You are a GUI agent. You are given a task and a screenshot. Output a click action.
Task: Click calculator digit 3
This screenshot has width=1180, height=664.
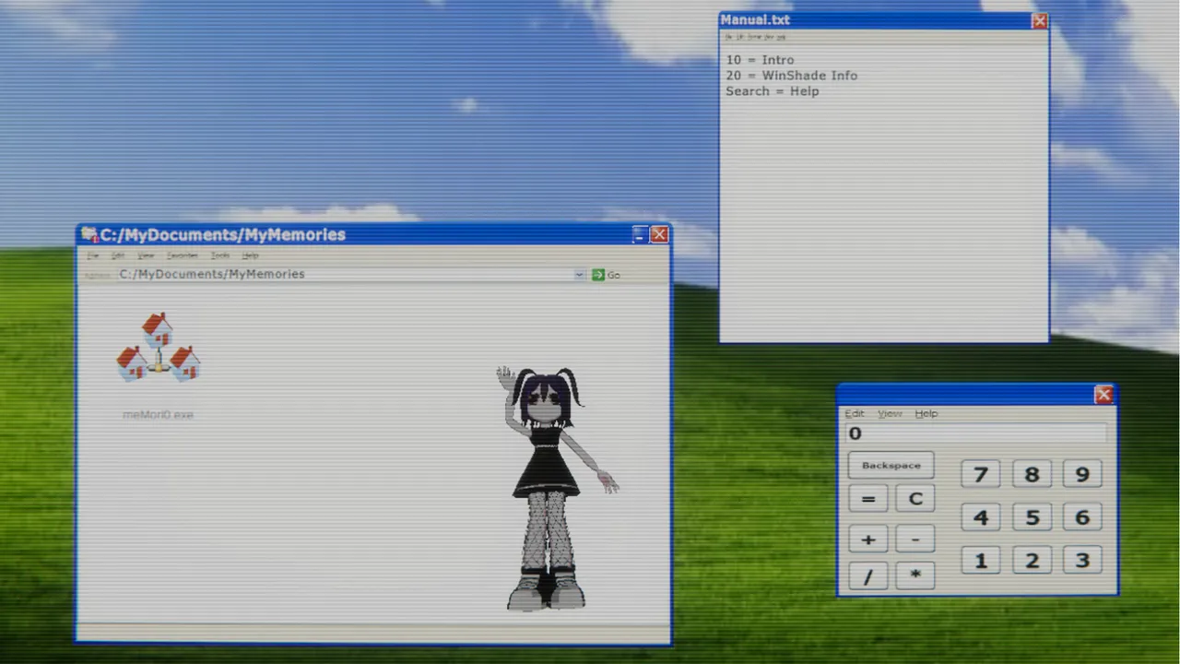[x=1082, y=560]
